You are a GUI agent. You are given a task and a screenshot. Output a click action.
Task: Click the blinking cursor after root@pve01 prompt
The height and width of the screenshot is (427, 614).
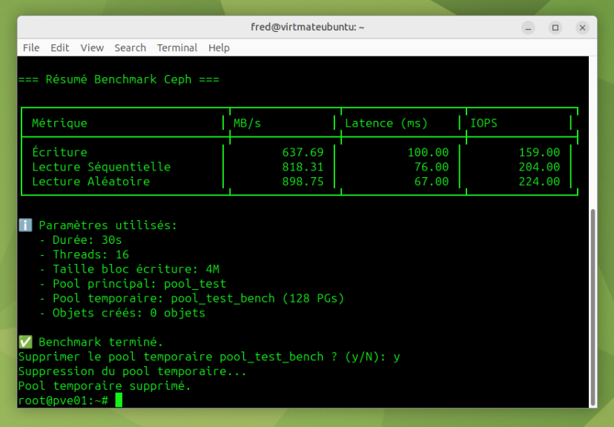(119, 400)
